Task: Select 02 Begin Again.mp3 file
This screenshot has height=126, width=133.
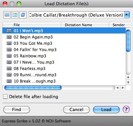Action: (x=64, y=37)
